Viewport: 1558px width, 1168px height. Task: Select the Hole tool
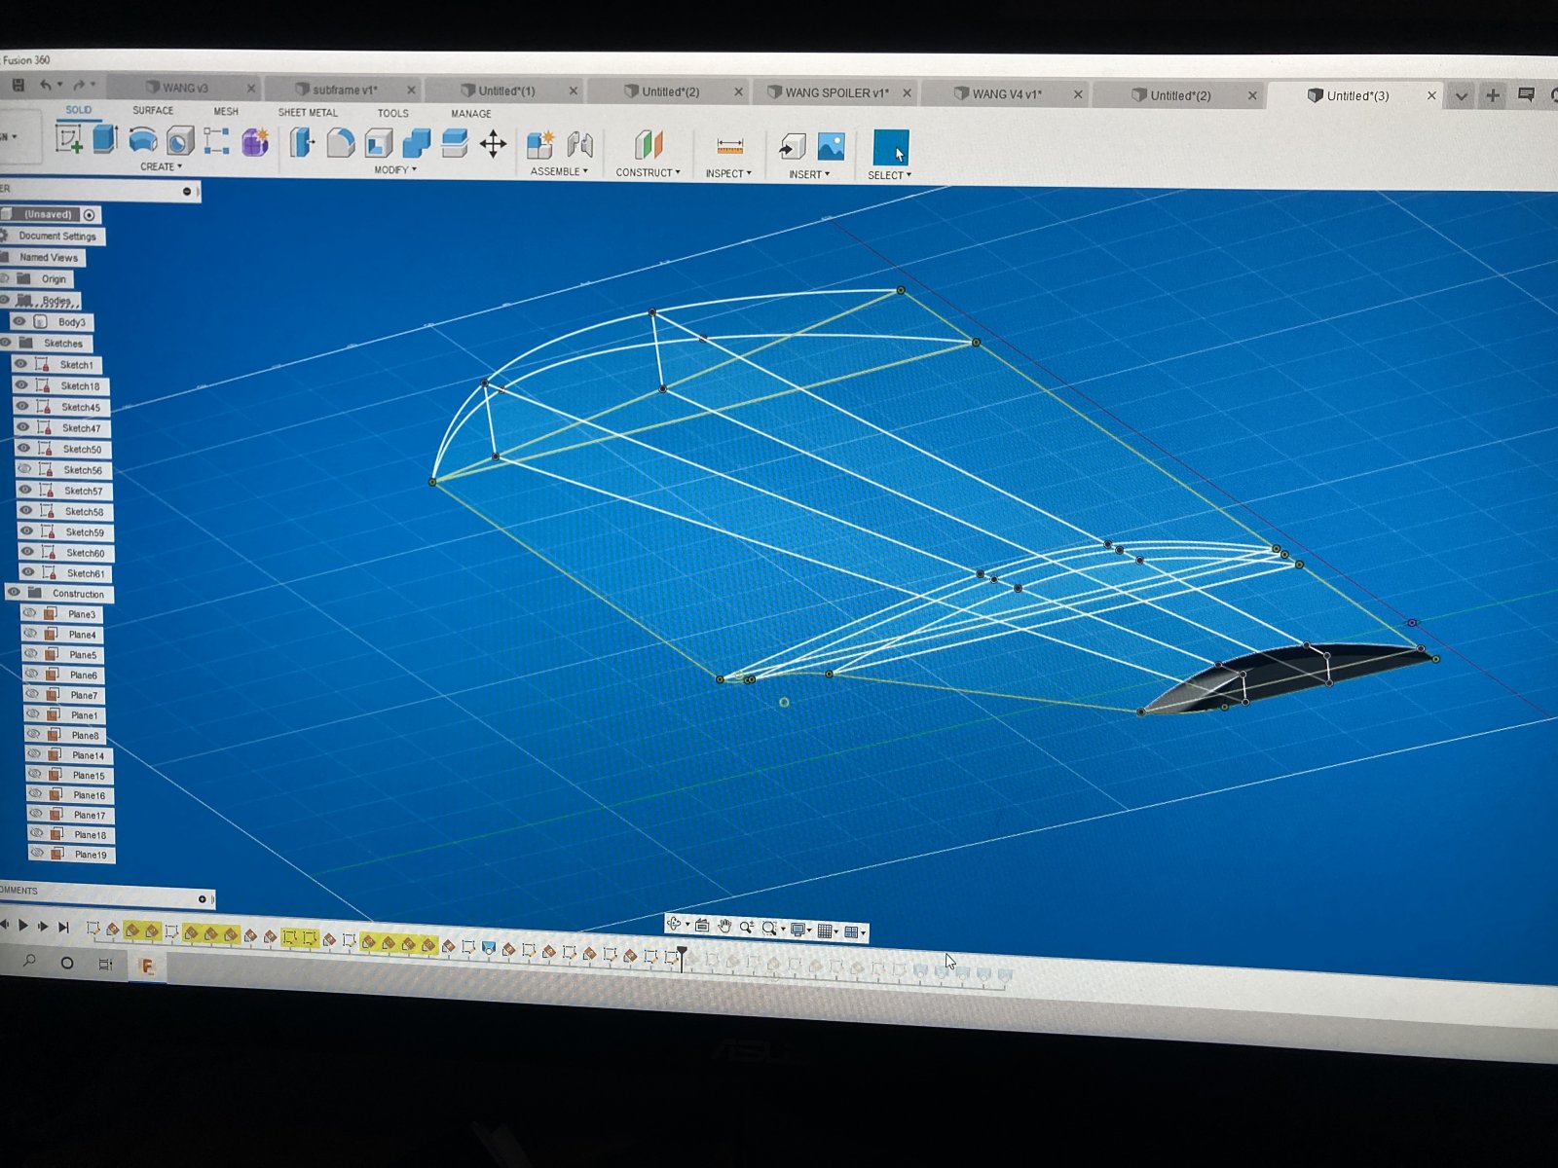pyautogui.click(x=180, y=141)
